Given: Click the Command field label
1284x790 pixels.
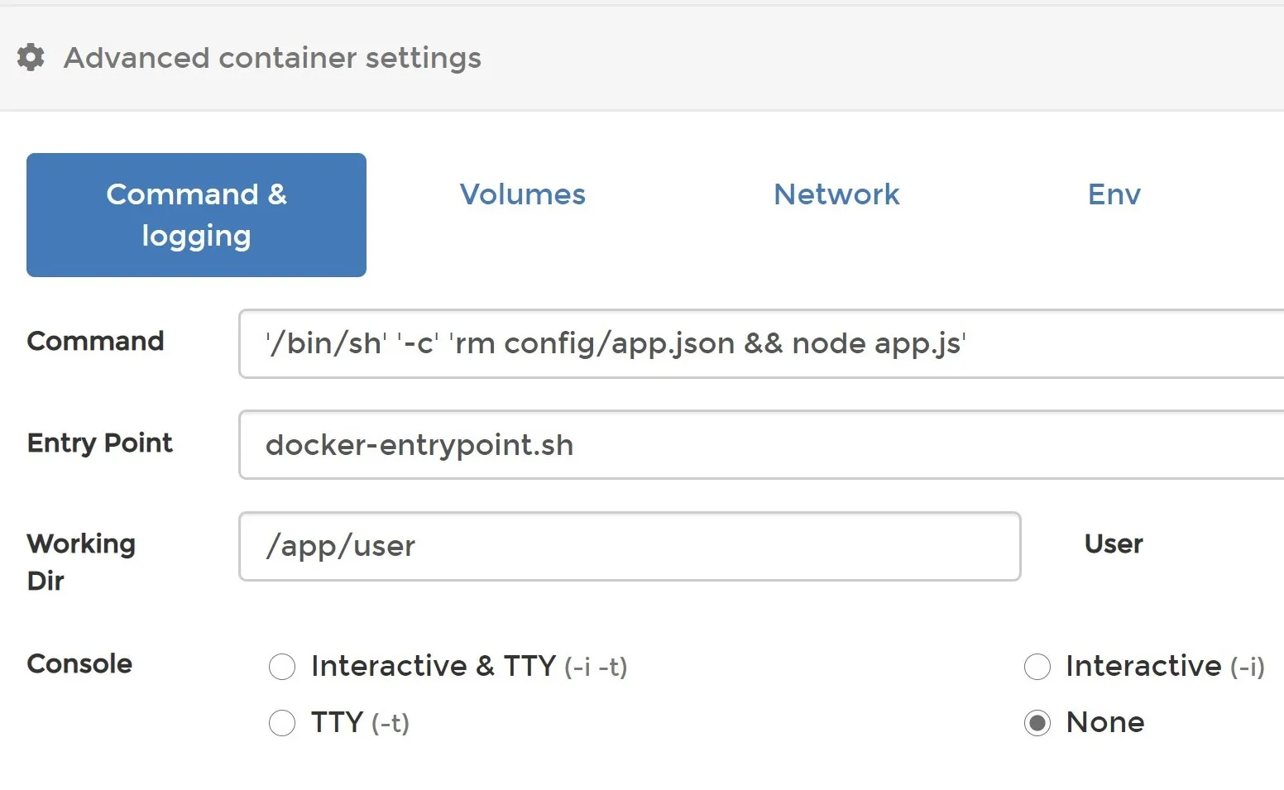Looking at the screenshot, I should (x=95, y=341).
